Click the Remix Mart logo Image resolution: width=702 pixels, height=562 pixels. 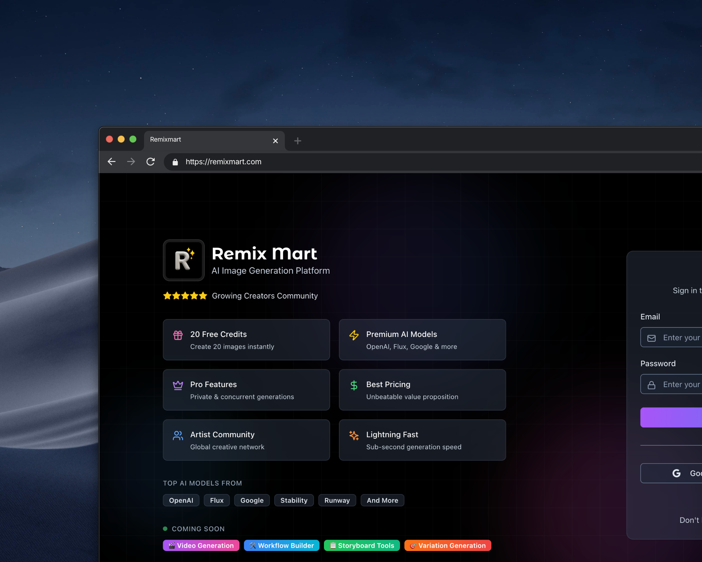coord(184,260)
